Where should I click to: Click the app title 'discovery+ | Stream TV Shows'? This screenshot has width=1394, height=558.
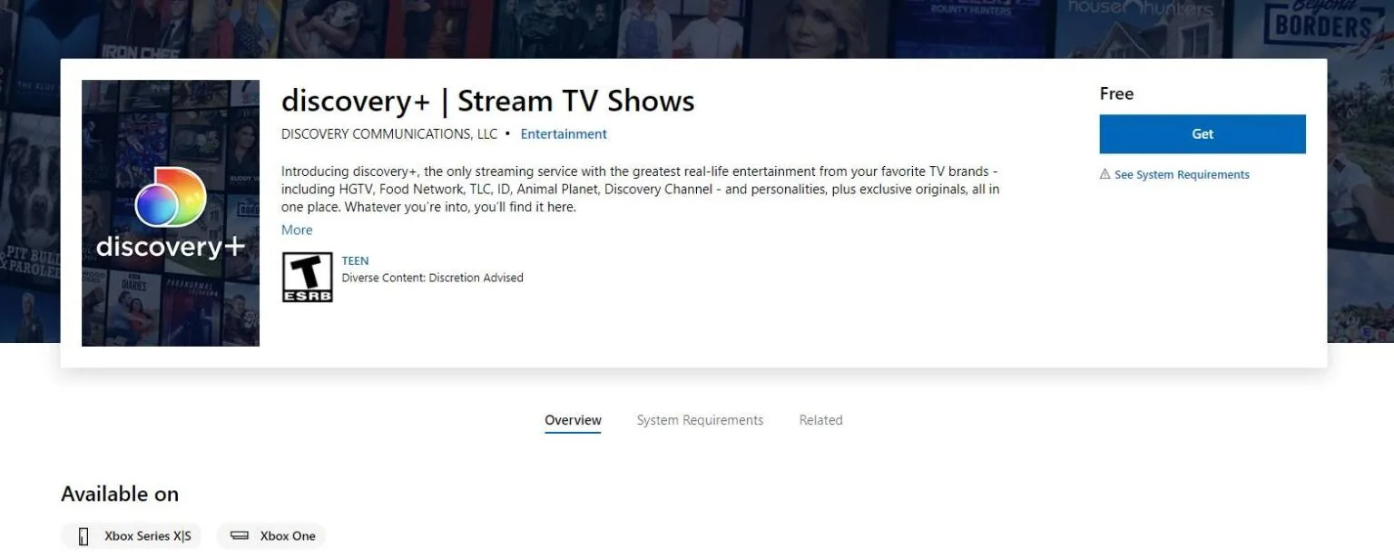(487, 101)
